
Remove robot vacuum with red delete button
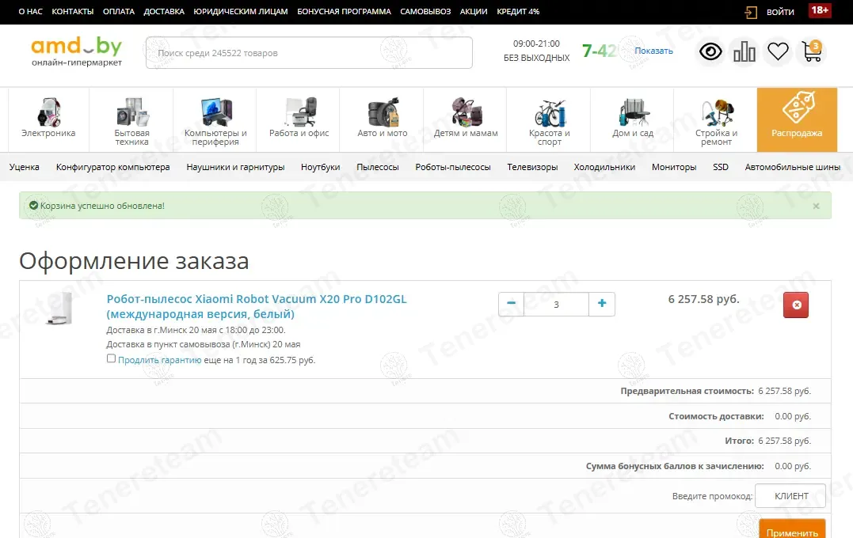pos(796,305)
